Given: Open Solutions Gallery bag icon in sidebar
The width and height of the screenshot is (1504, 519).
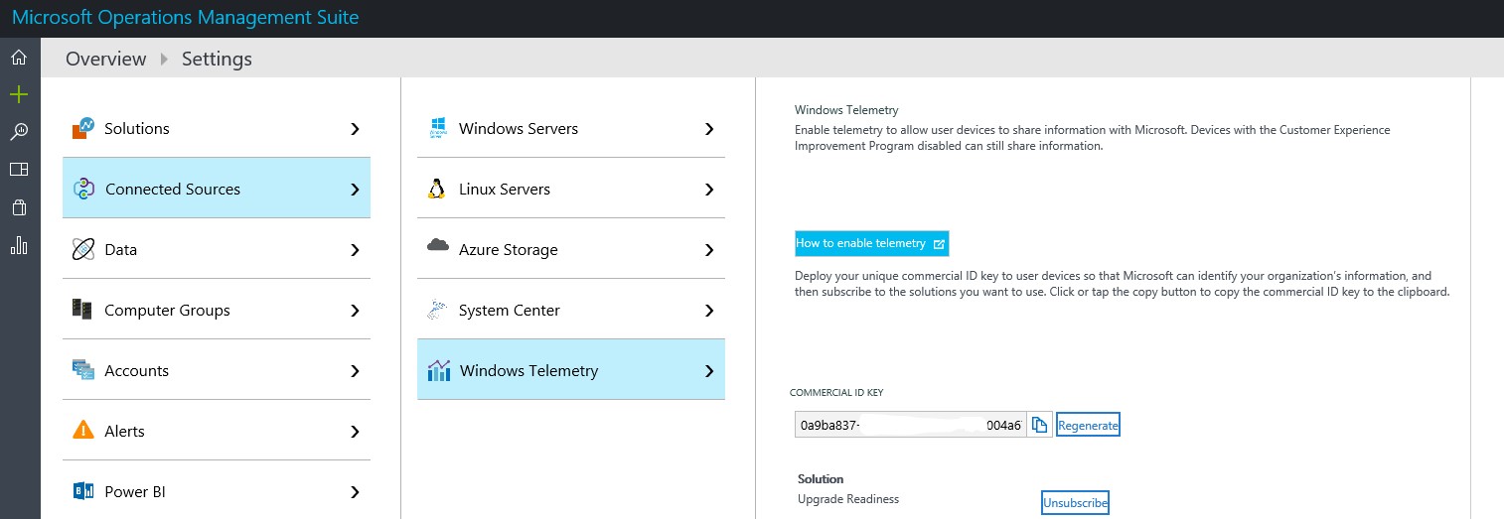Looking at the screenshot, I should tap(18, 207).
